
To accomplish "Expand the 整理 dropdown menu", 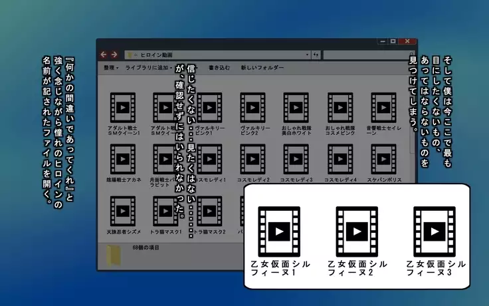I will click(x=111, y=68).
